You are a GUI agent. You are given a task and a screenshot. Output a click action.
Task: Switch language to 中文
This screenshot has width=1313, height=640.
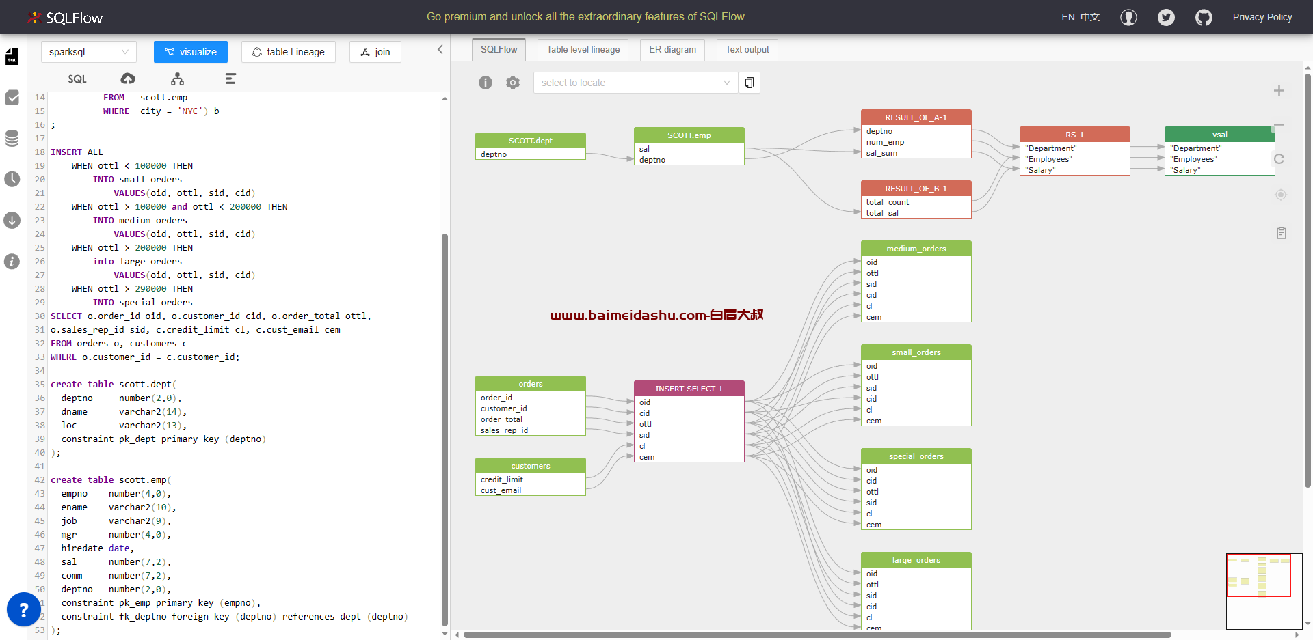click(1090, 17)
